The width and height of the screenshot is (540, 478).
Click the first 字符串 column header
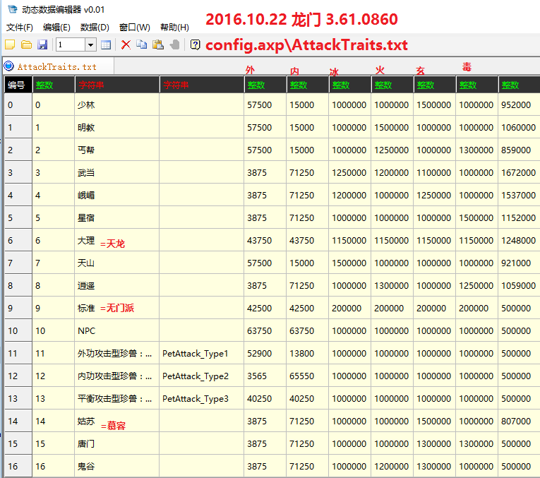click(x=116, y=85)
